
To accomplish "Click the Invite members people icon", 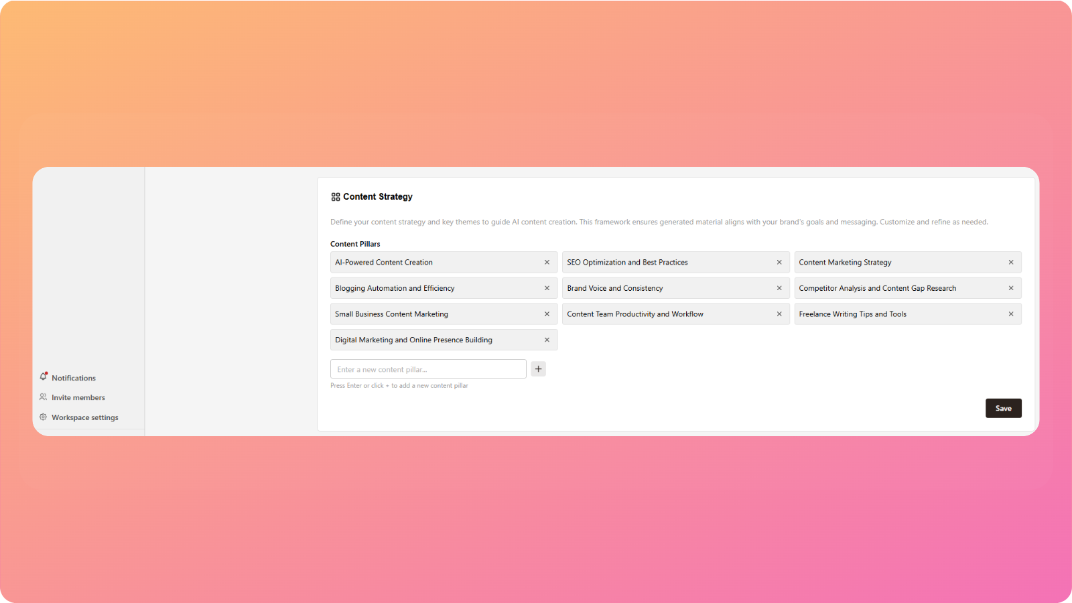I will (x=44, y=397).
